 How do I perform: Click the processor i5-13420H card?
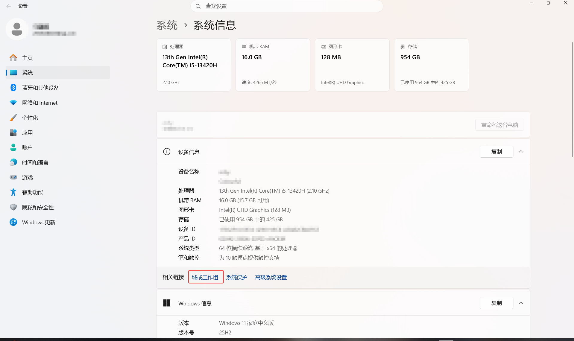tap(193, 65)
